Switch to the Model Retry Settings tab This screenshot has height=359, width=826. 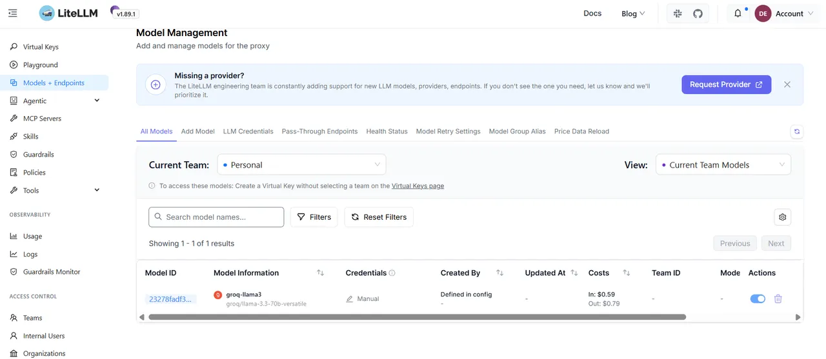448,131
